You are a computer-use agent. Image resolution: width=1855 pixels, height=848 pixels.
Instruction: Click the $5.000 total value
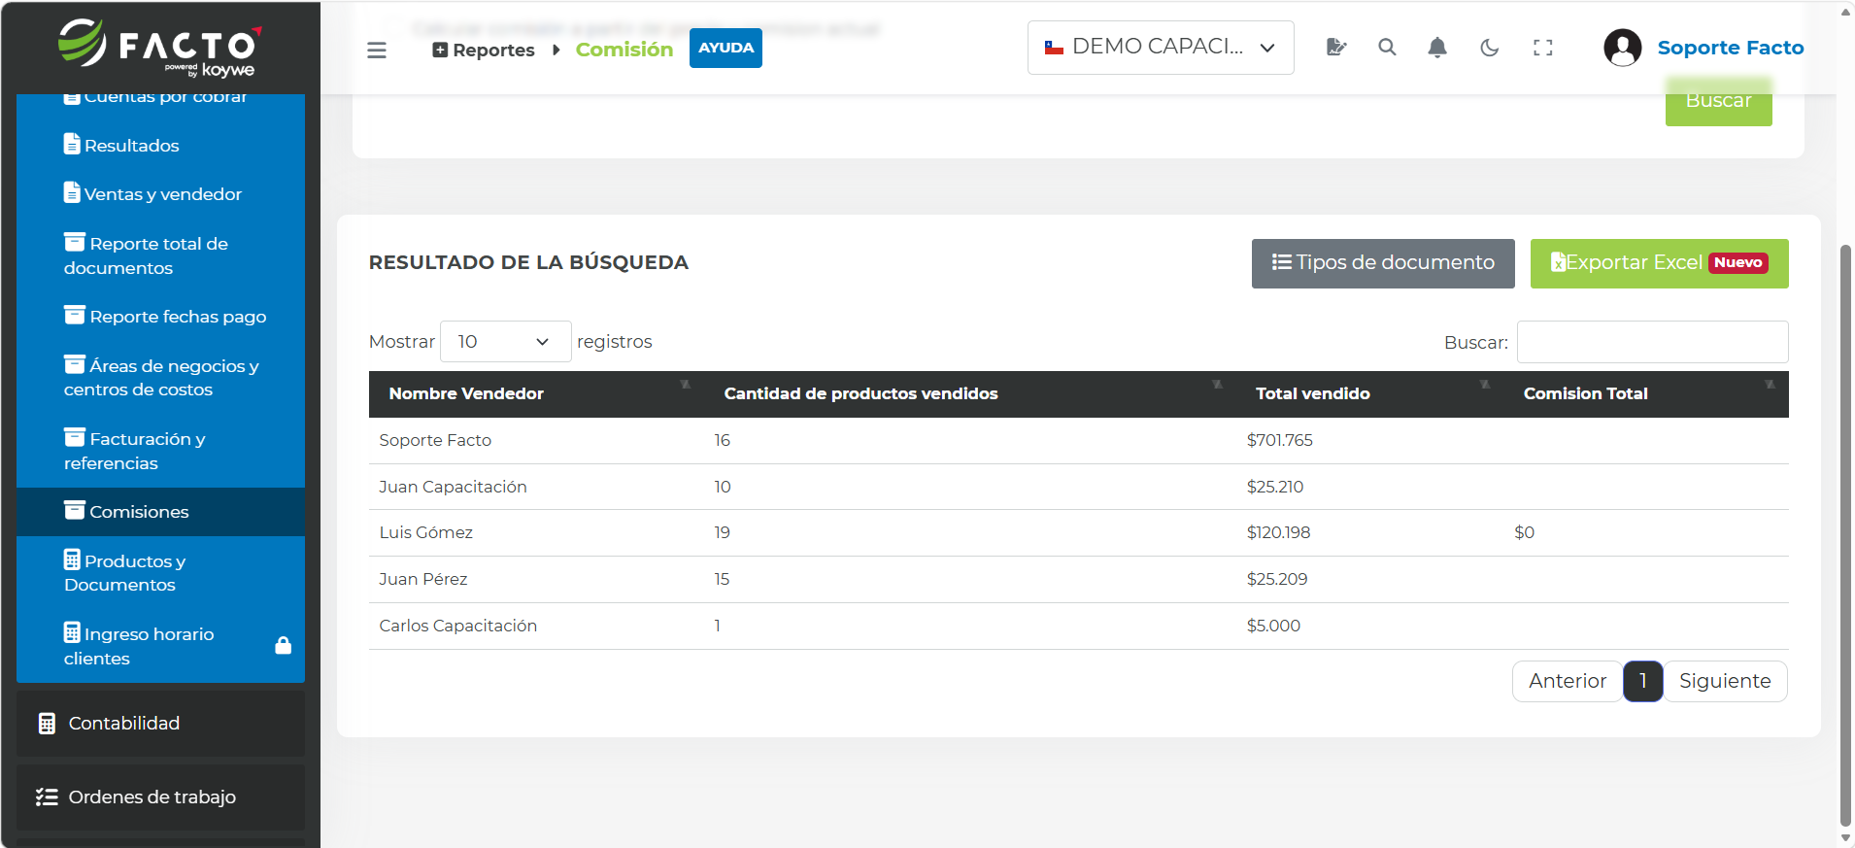coord(1273,626)
